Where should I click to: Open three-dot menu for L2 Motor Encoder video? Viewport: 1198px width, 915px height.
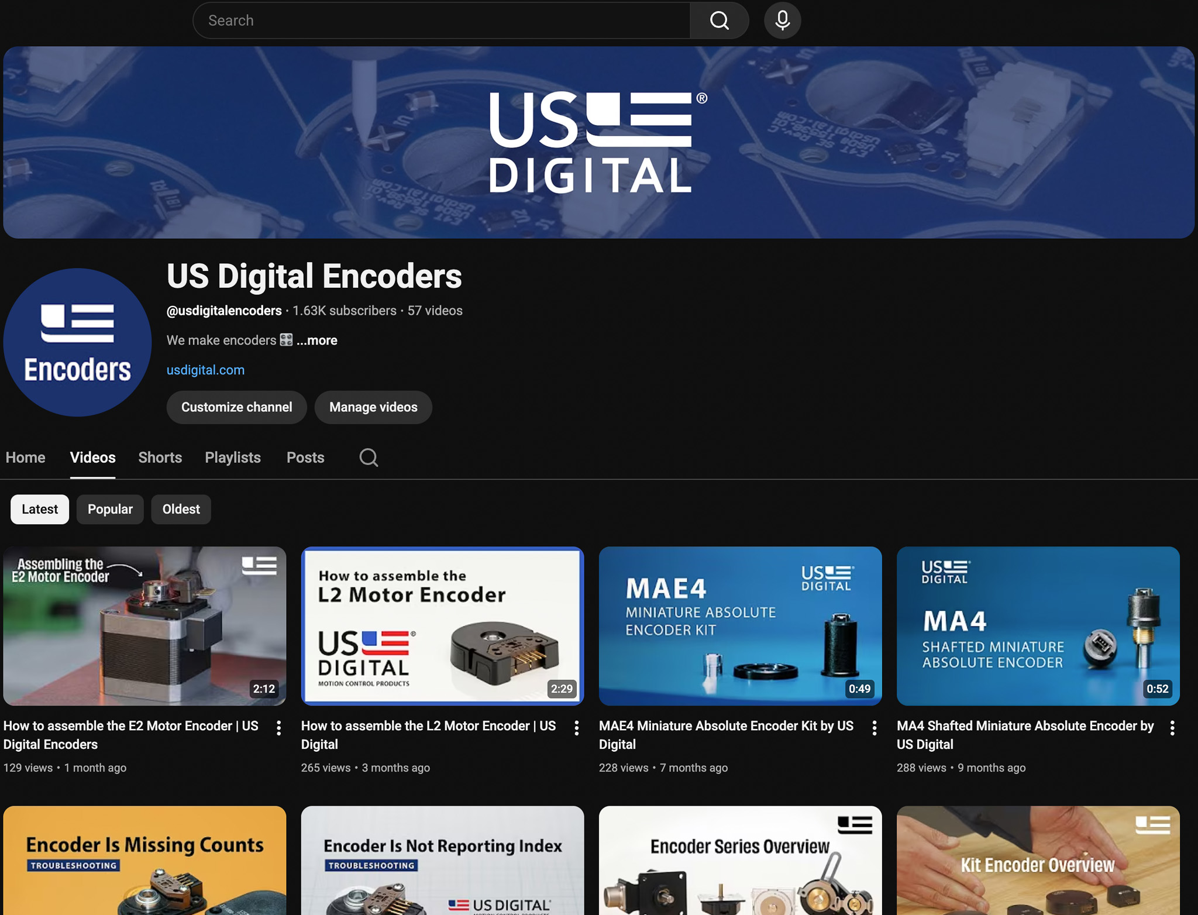coord(577,728)
